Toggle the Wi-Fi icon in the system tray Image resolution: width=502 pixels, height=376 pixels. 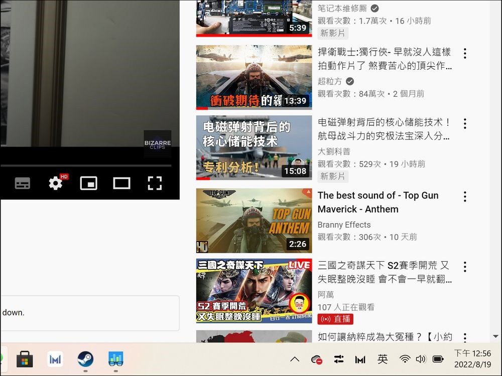click(x=405, y=359)
